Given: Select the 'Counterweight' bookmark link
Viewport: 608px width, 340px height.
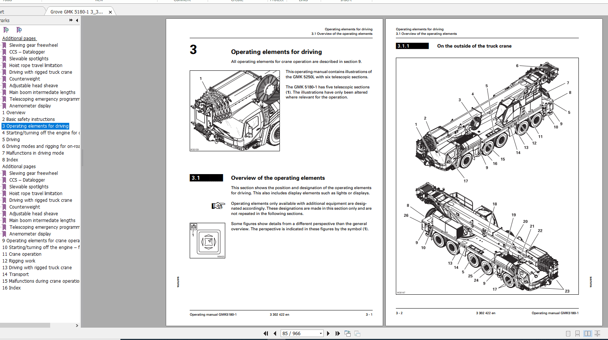Looking at the screenshot, I should pyautogui.click(x=25, y=79).
